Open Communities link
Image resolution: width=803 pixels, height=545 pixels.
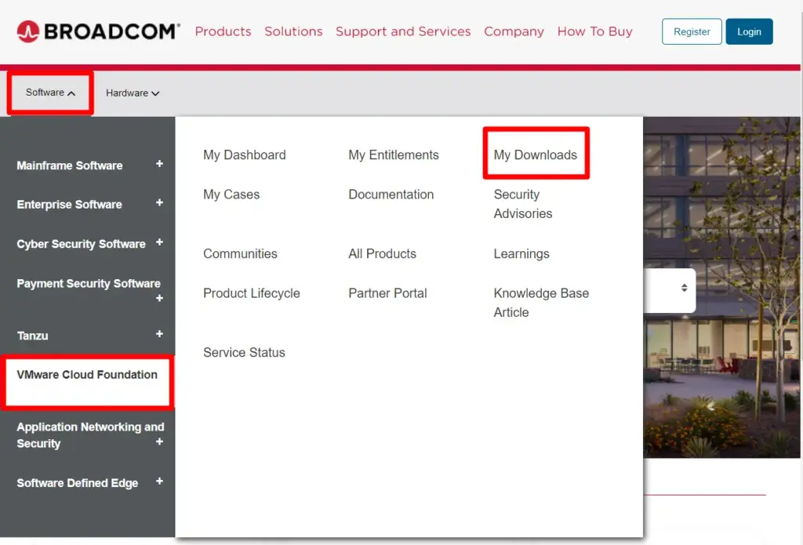click(x=240, y=253)
